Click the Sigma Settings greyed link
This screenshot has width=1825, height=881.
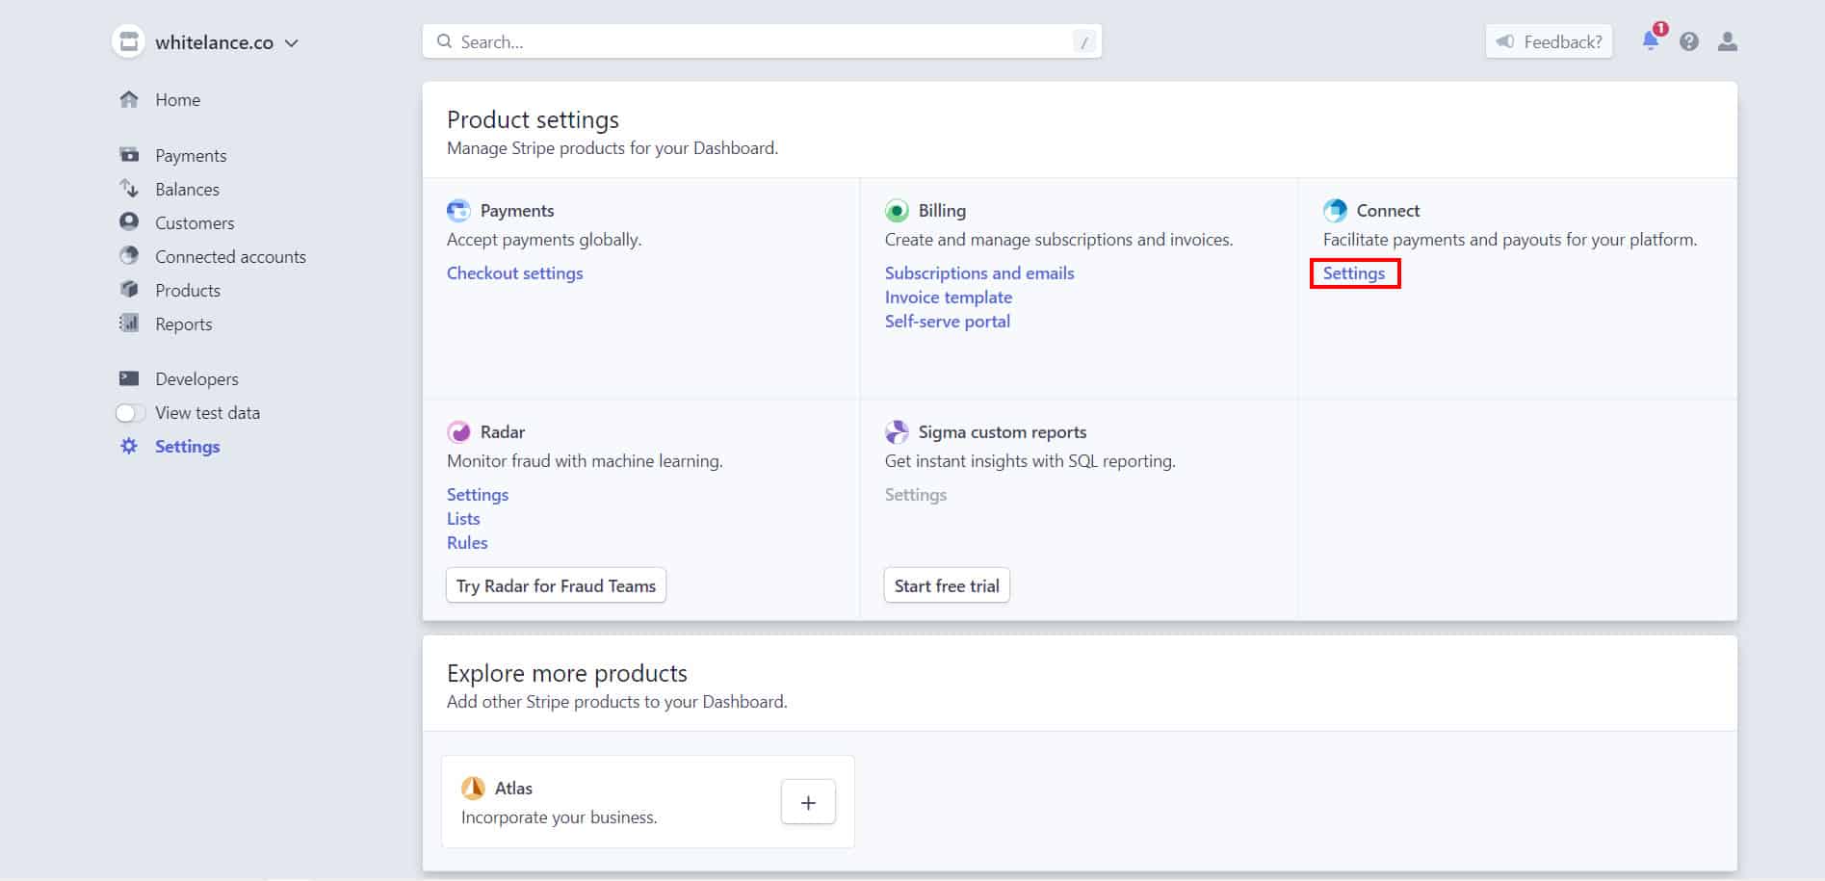(916, 494)
